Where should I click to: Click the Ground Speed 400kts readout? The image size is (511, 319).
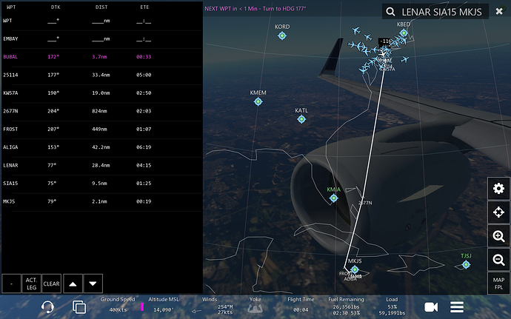tap(118, 305)
